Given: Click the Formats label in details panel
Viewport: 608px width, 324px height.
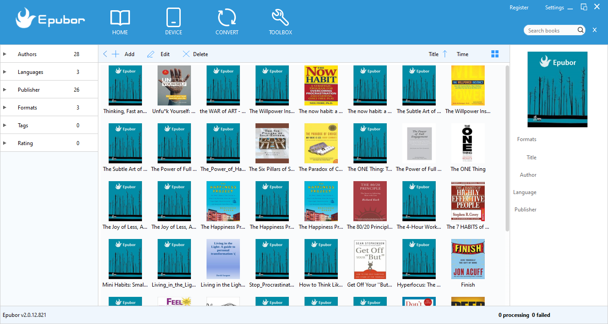Looking at the screenshot, I should (x=527, y=139).
